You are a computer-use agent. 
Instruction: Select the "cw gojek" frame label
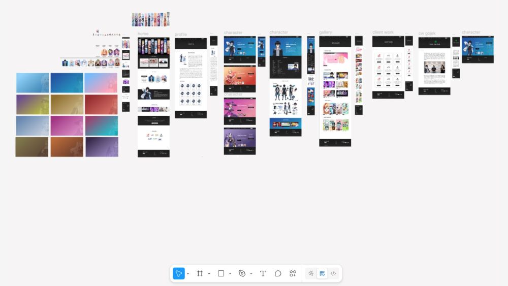pyautogui.click(x=427, y=34)
